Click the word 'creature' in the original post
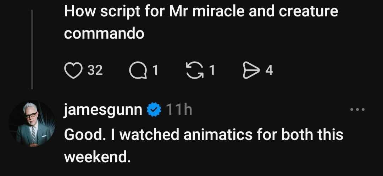The width and height of the screenshot is (383, 176). [308, 11]
